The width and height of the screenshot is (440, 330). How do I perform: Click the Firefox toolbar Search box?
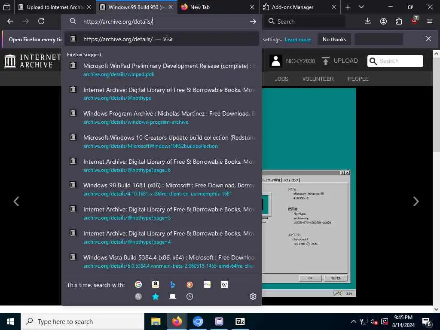(x=305, y=21)
